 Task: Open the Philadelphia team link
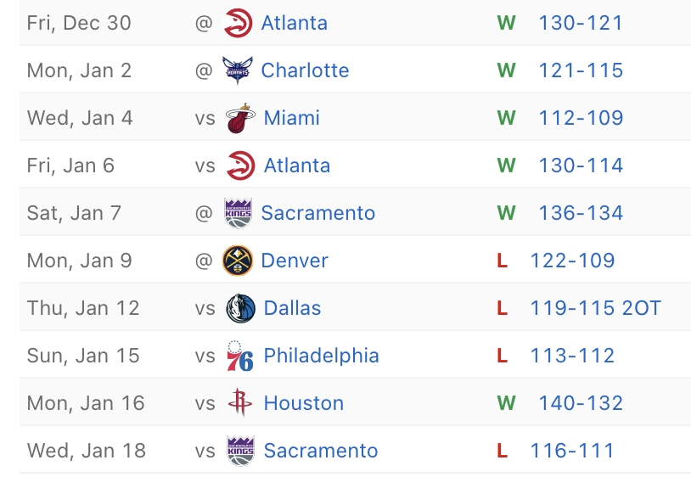point(321,356)
